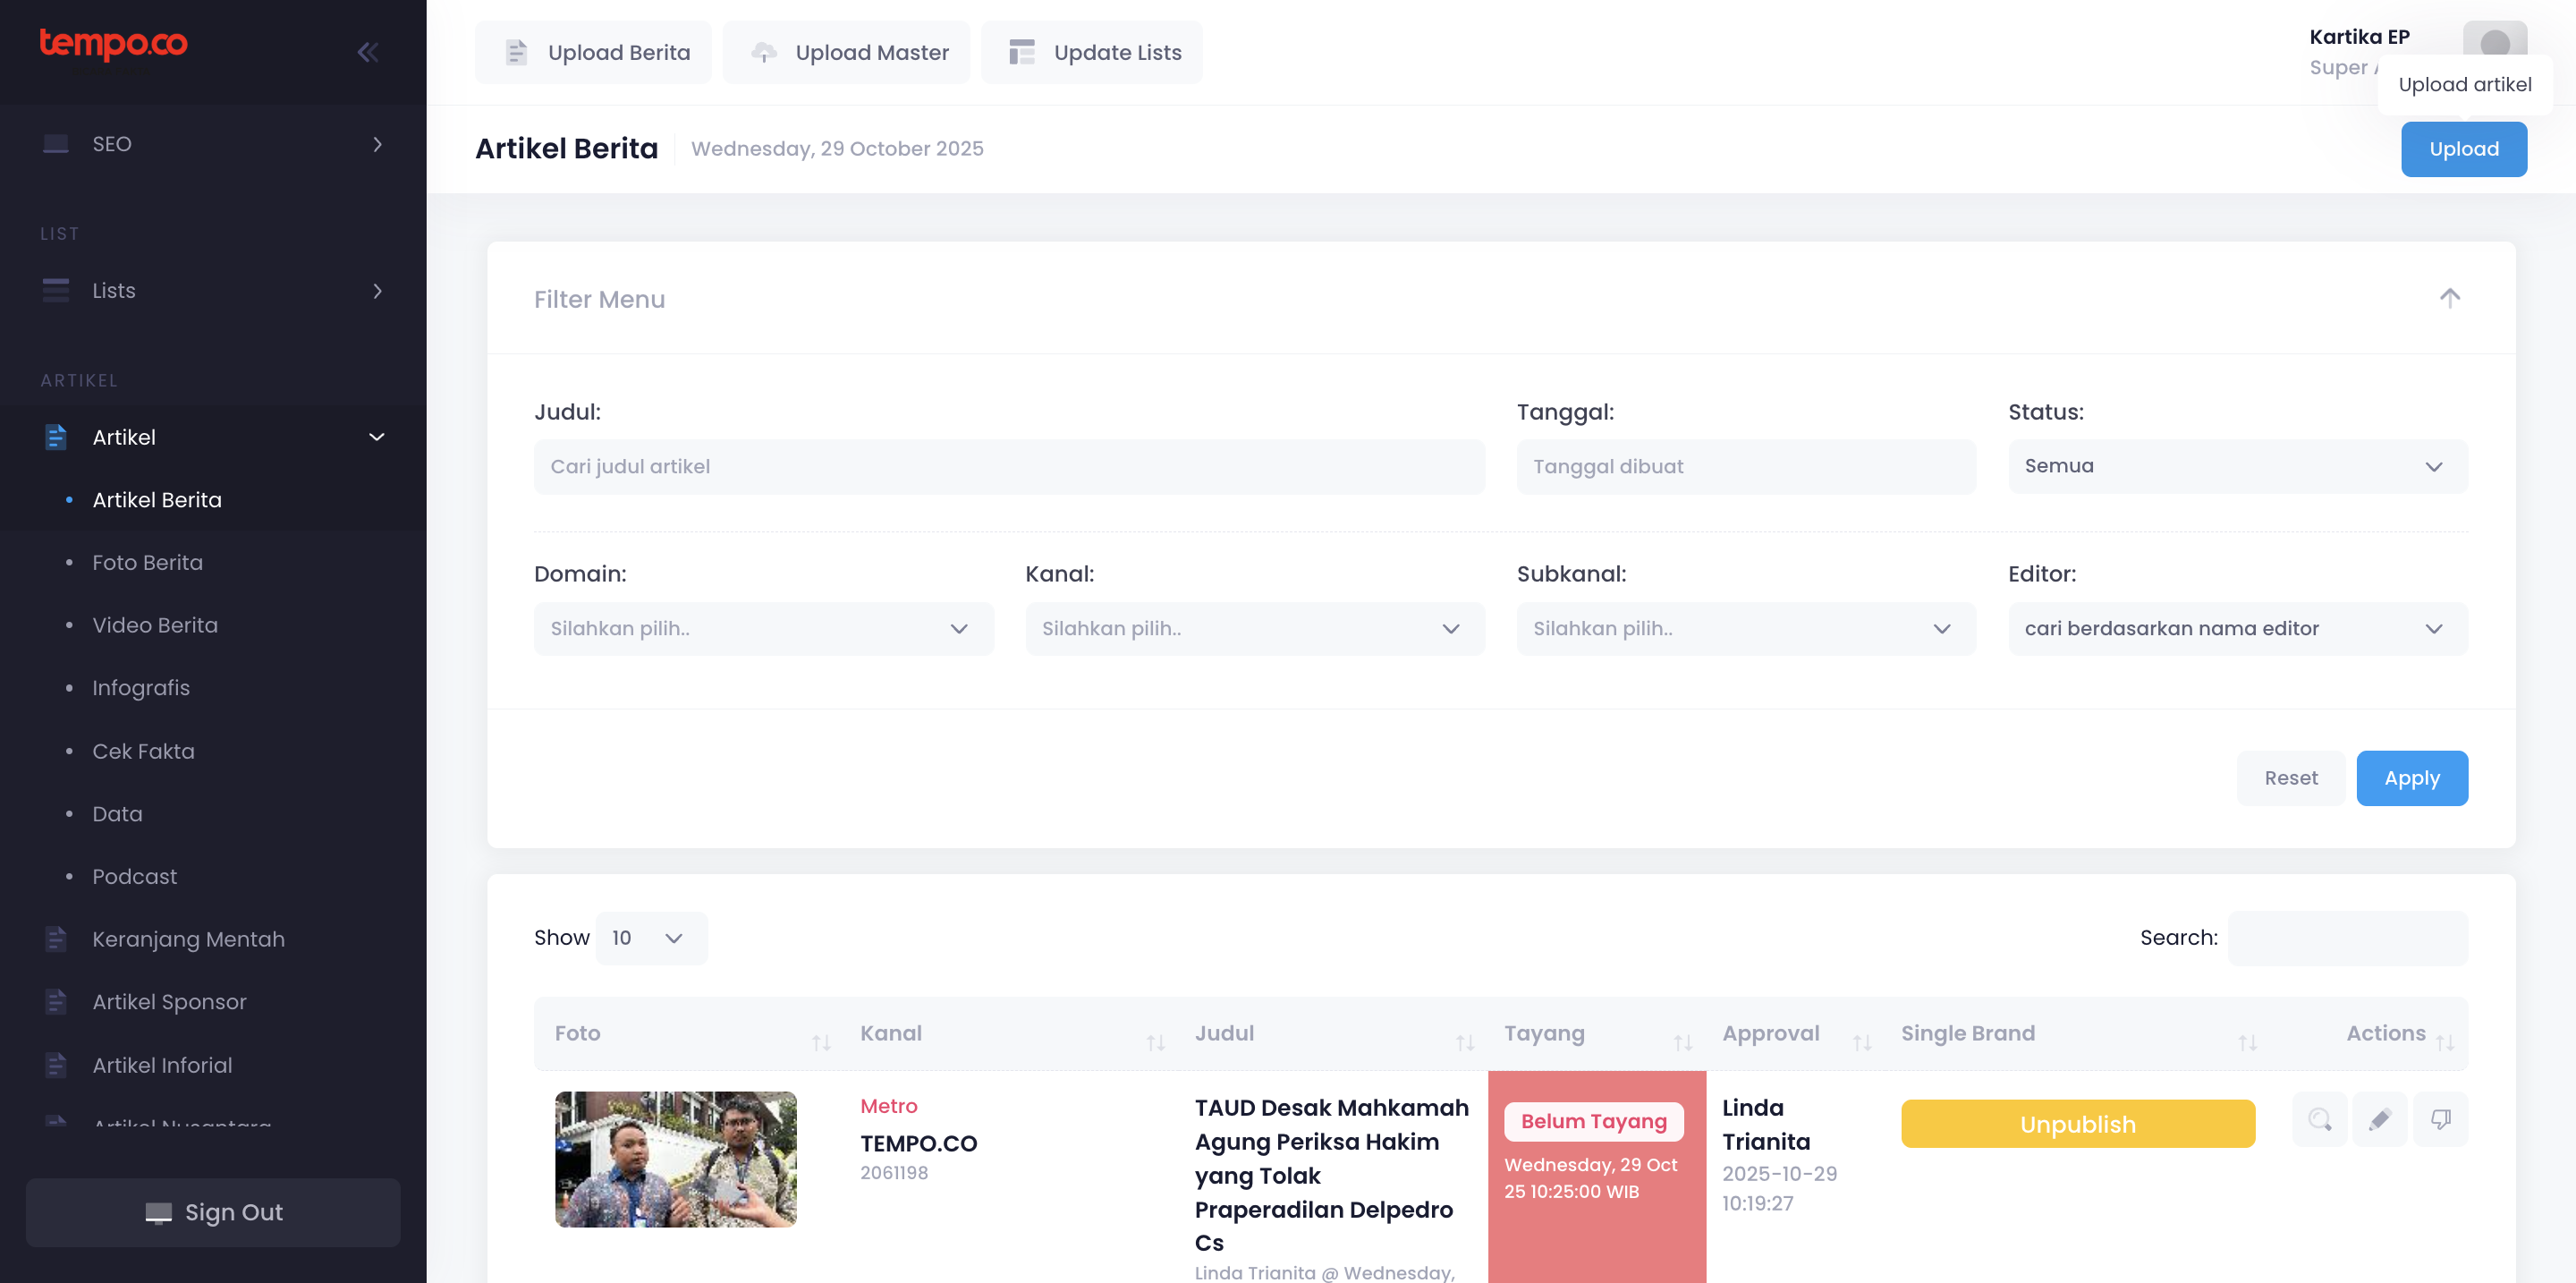Click the article photo thumbnail
Viewport: 2576px width, 1283px height.
pyautogui.click(x=676, y=1159)
